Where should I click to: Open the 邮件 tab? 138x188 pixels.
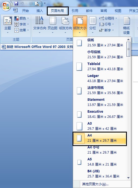coord(89,11)
